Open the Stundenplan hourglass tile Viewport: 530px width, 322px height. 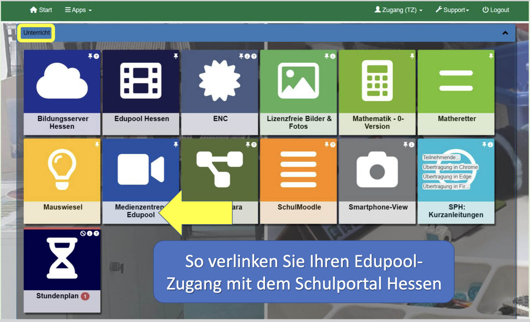(x=62, y=259)
